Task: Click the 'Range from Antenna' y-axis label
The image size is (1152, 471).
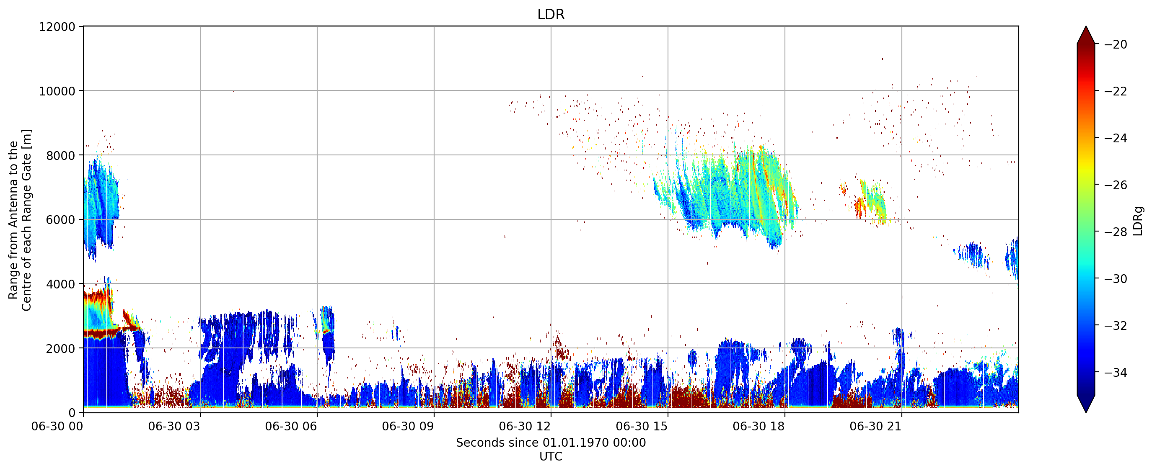Action: (20, 220)
